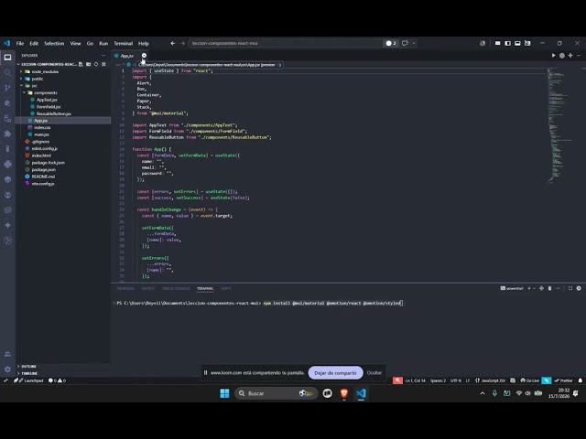The image size is (586, 439).
Task: Start Go Live server from status bar
Action: coord(529,380)
